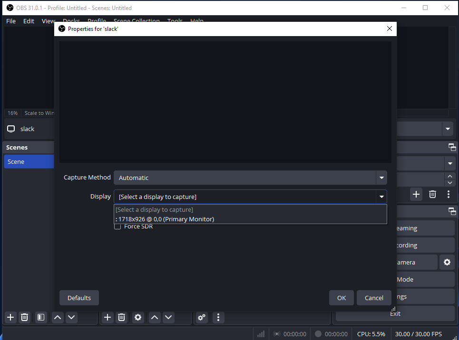This screenshot has width=459, height=340.
Task: Decrease transition duration with down stepper
Action: [x=450, y=183]
